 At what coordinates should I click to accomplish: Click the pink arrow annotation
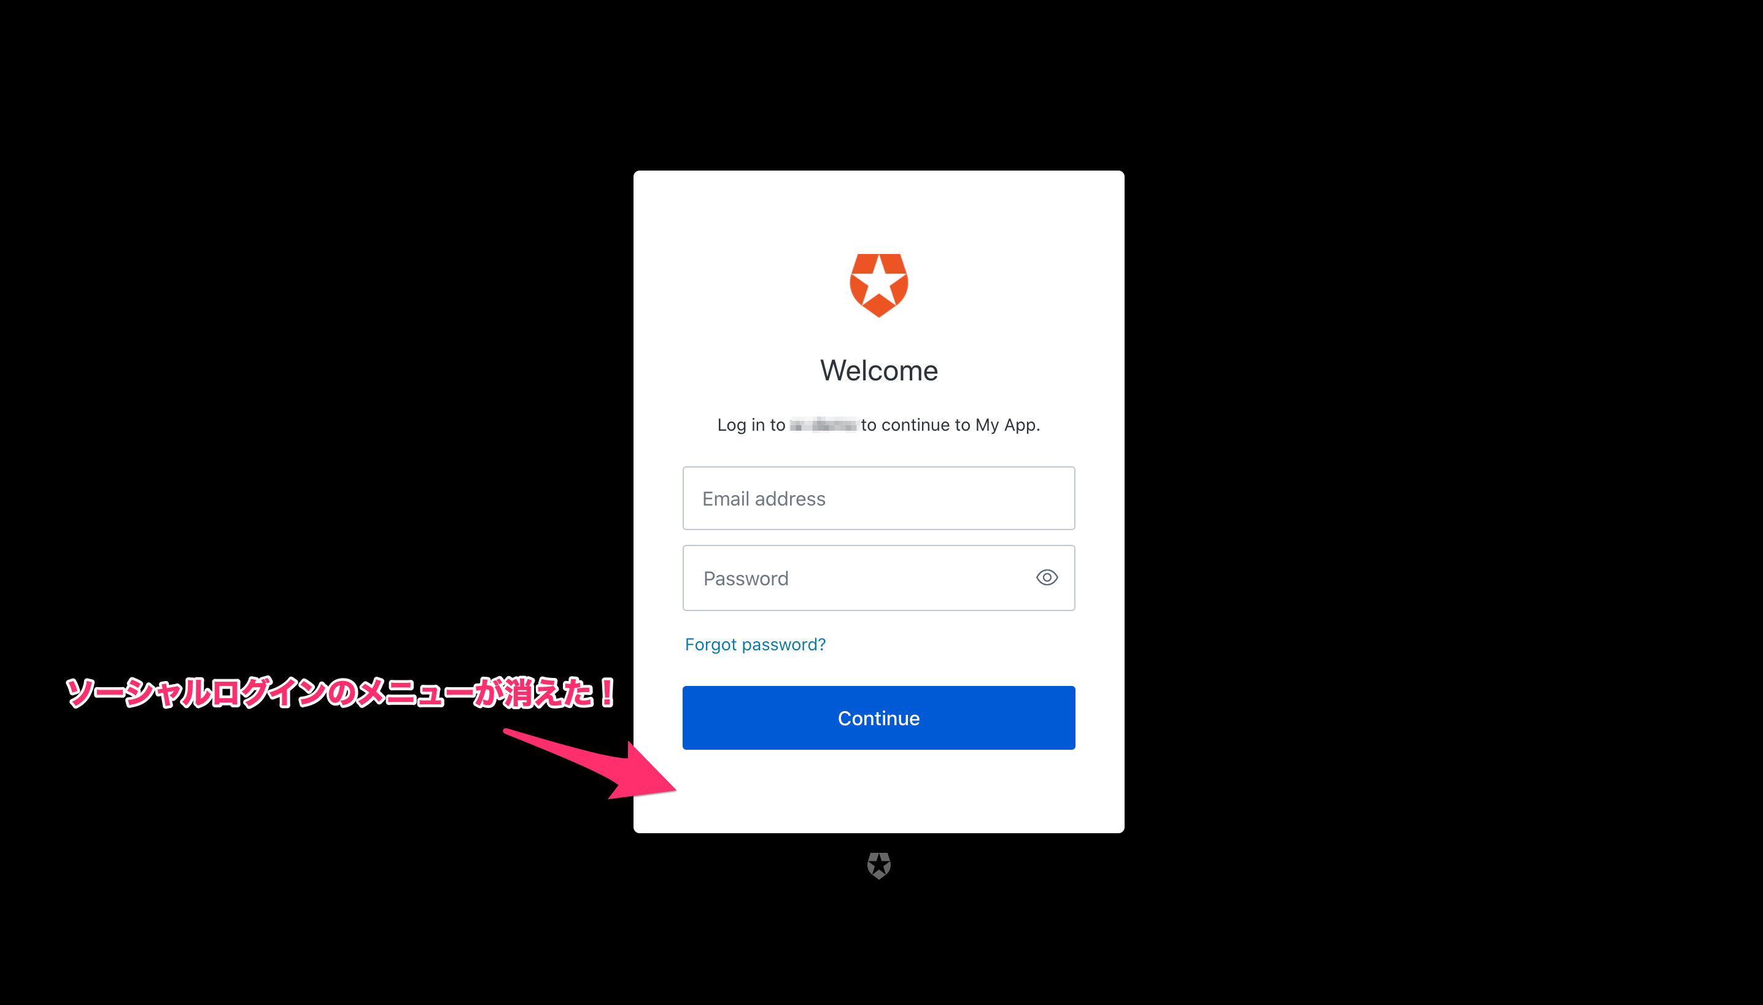589,763
